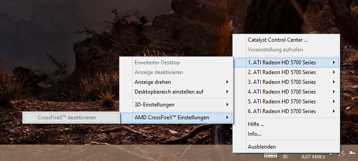The image size is (358, 161).
Task: Open the Hilfe menu entry
Action: (286, 124)
